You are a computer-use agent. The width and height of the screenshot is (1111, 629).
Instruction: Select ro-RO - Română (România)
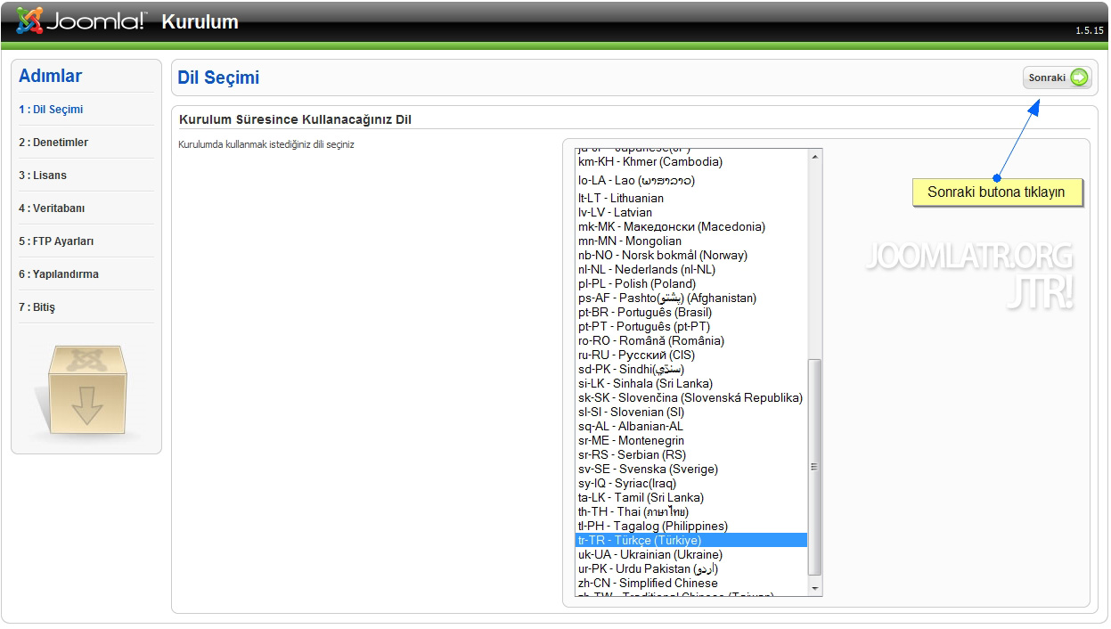pyautogui.click(x=691, y=340)
